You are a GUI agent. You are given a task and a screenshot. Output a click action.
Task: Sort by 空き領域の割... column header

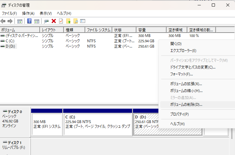[x=201, y=30]
